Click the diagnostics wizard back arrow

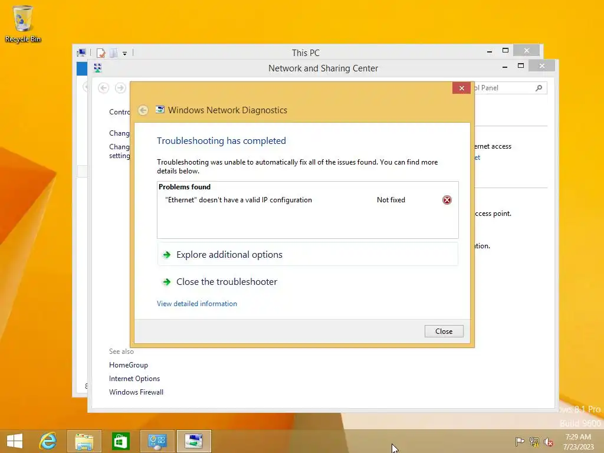point(143,110)
